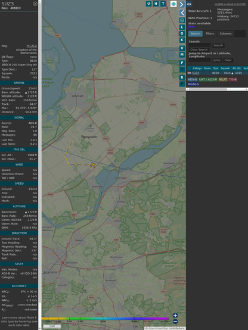Image resolution: width=248 pixels, height=330 pixels.
Task: Toggle the P map button
Action: [x=182, y=63]
